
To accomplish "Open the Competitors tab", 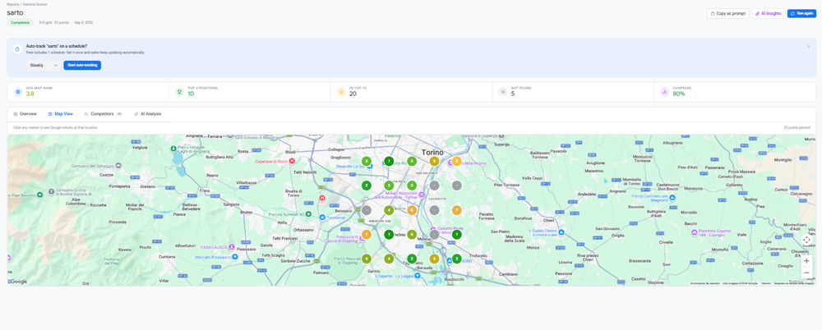I will [x=103, y=113].
